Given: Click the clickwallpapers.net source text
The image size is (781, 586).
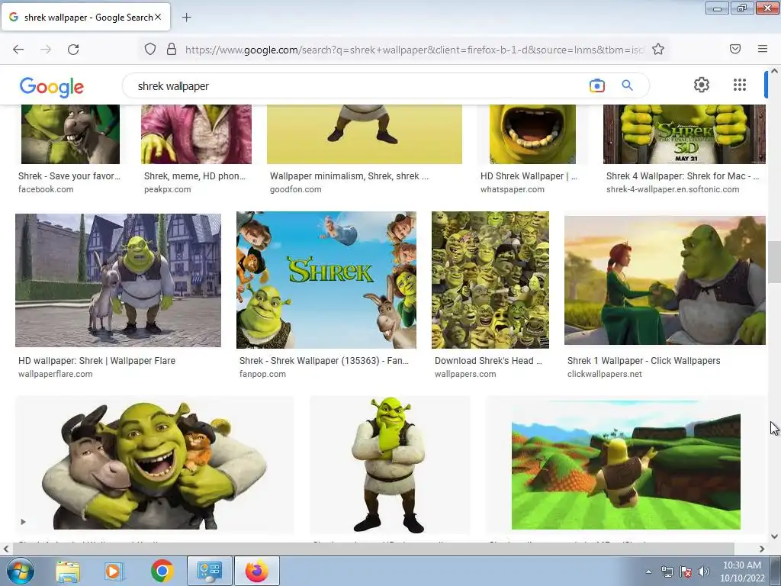Looking at the screenshot, I should point(604,374).
